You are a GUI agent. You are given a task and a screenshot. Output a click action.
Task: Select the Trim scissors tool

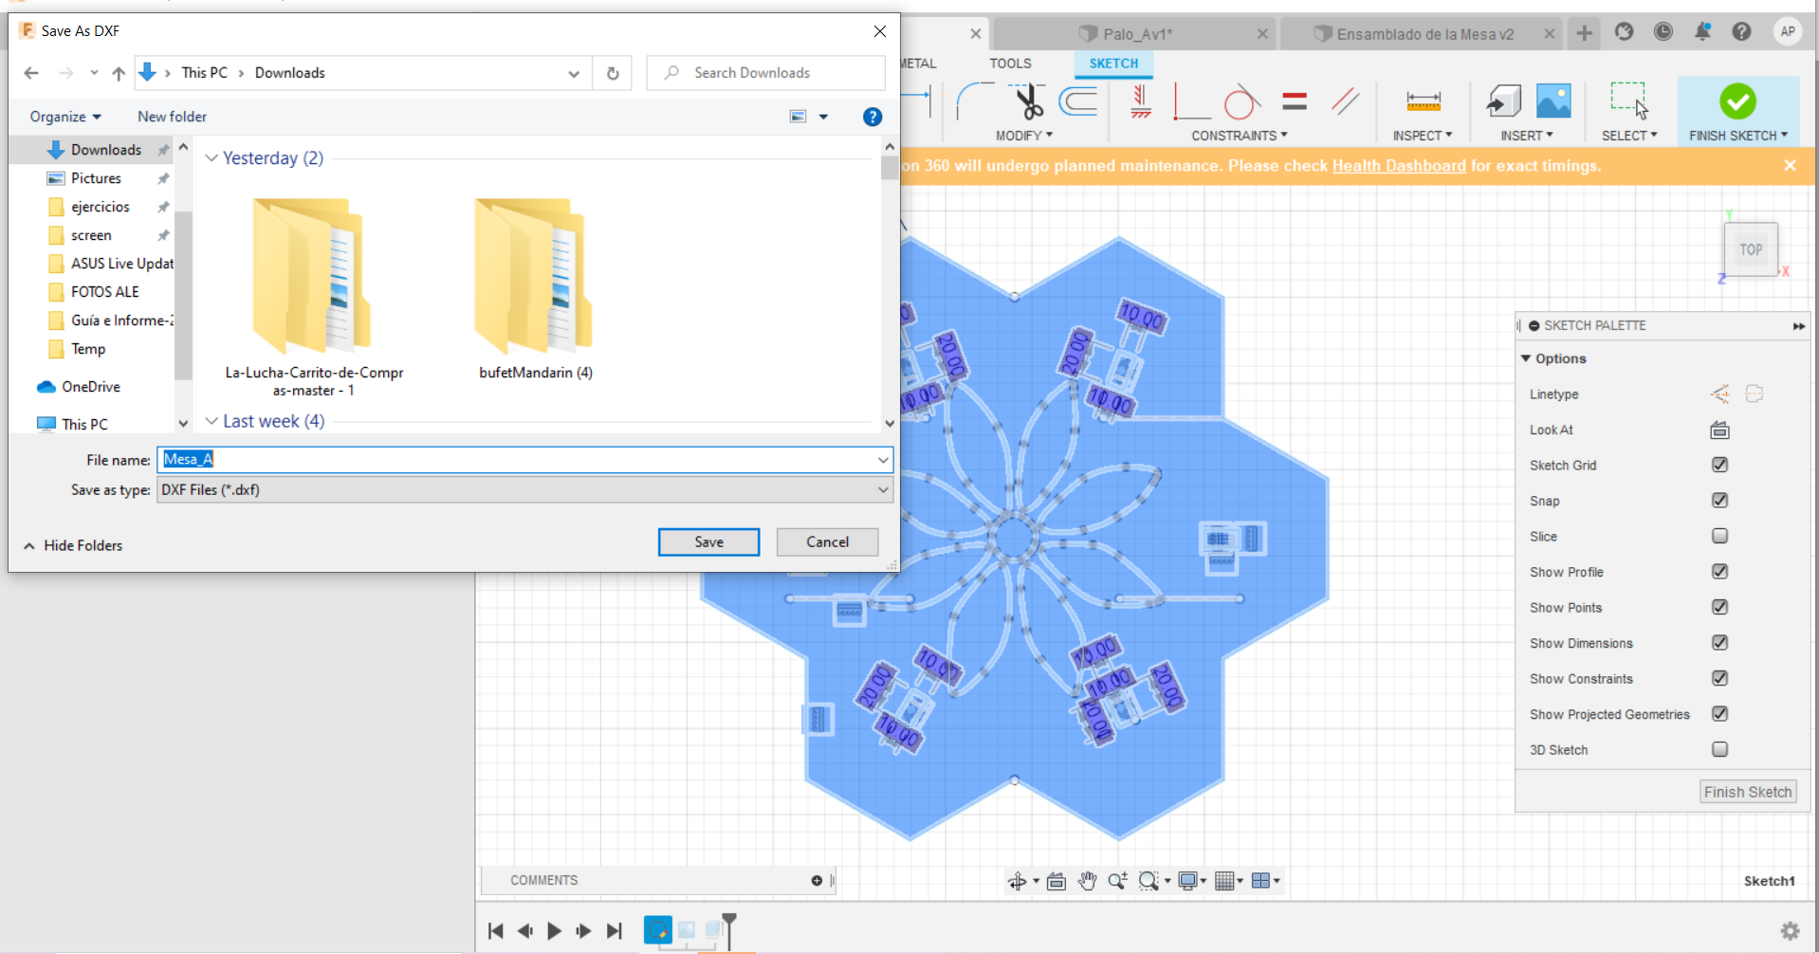(1027, 101)
